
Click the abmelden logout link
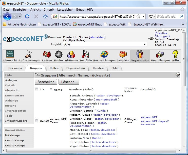(97, 37)
